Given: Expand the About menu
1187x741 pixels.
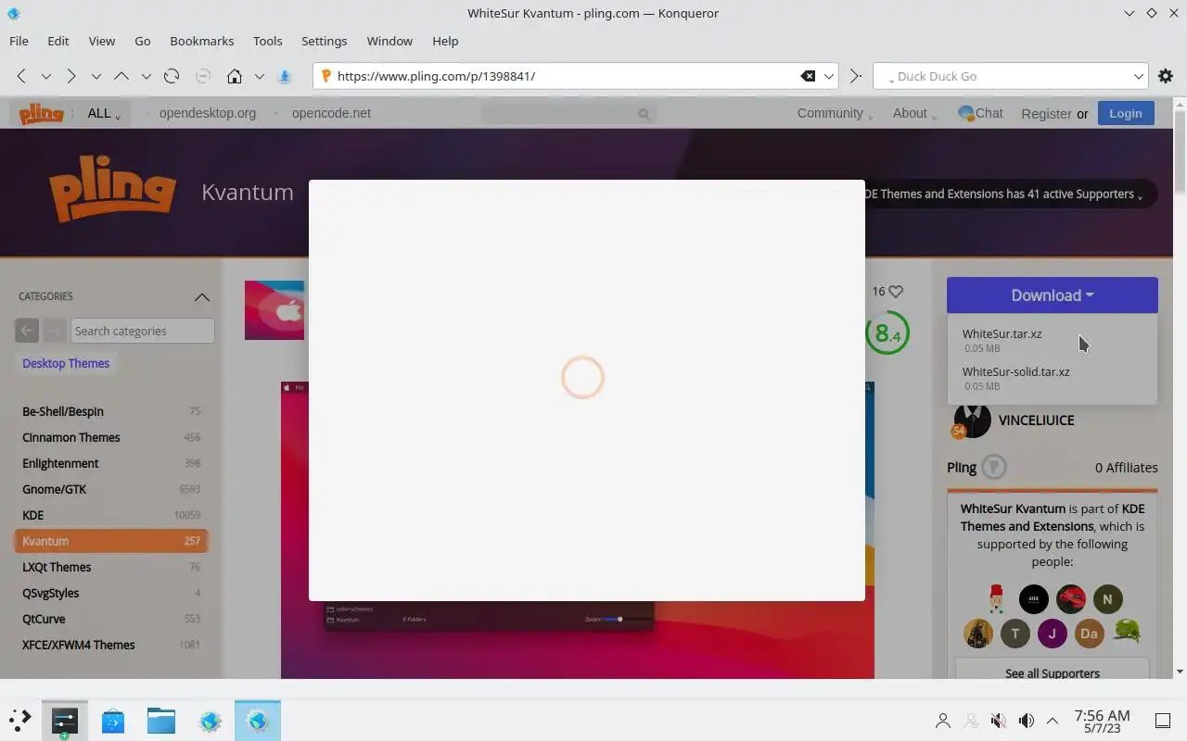Looking at the screenshot, I should 914,113.
